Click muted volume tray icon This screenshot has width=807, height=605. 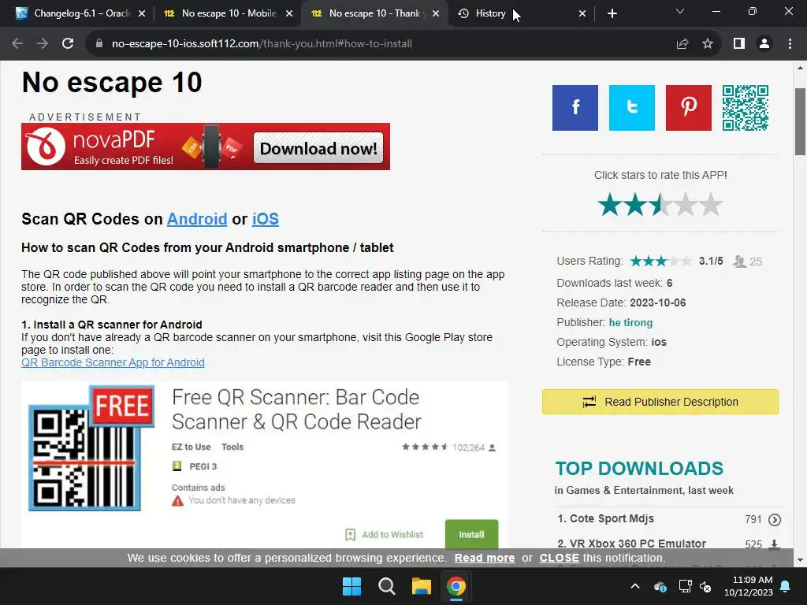pos(705,586)
